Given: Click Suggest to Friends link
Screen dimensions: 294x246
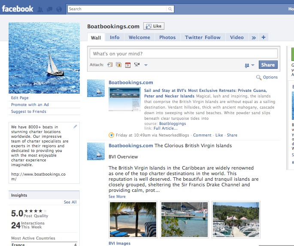Looking at the screenshot, I should click(x=29, y=112).
